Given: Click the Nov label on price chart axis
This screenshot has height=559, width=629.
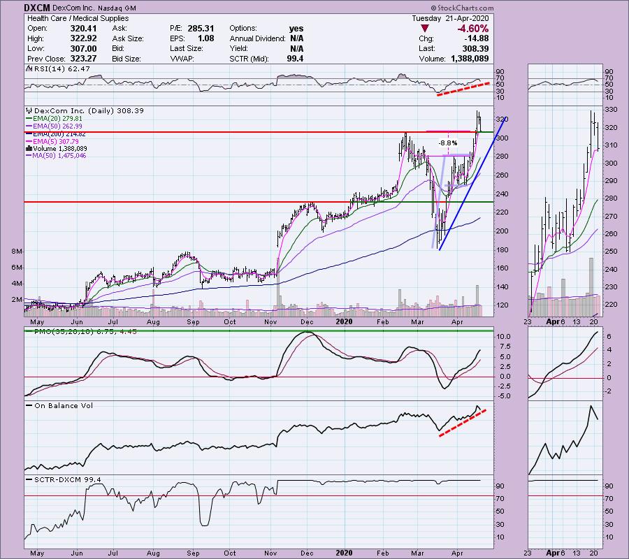Looking at the screenshot, I should click(270, 321).
